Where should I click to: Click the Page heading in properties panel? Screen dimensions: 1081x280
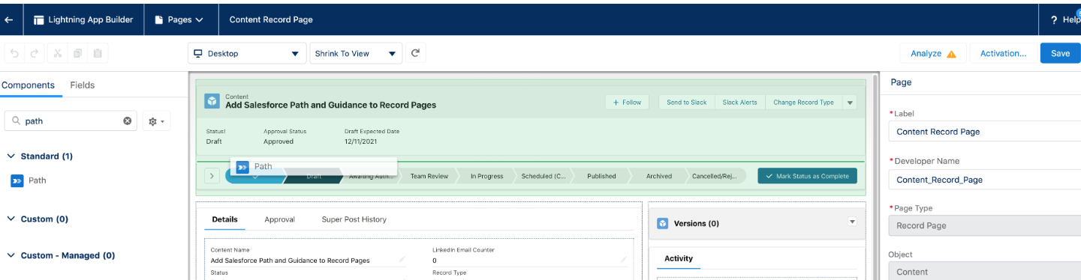point(901,83)
